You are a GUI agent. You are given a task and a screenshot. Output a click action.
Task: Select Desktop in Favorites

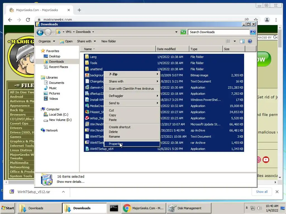(54, 56)
